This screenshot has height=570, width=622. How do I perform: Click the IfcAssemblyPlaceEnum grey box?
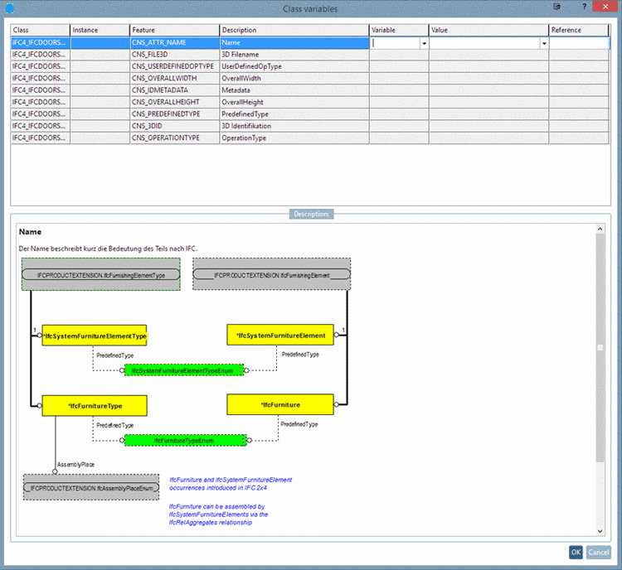click(91, 487)
